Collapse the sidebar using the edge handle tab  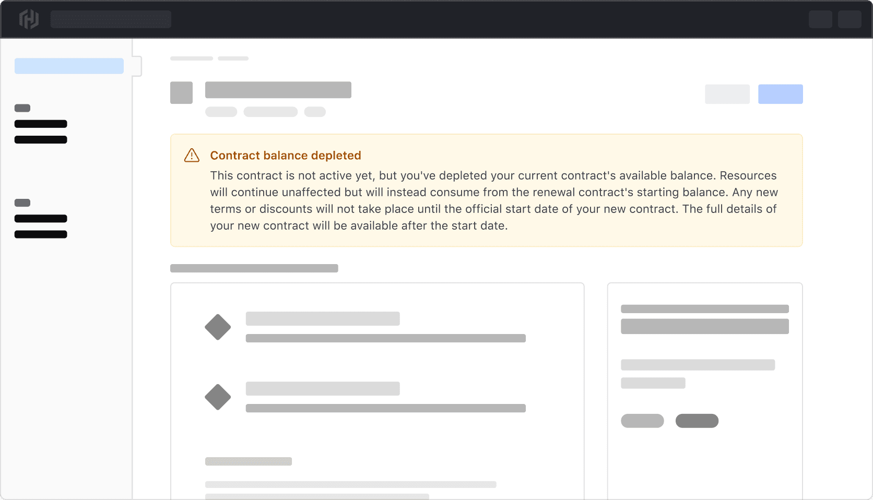click(x=137, y=66)
